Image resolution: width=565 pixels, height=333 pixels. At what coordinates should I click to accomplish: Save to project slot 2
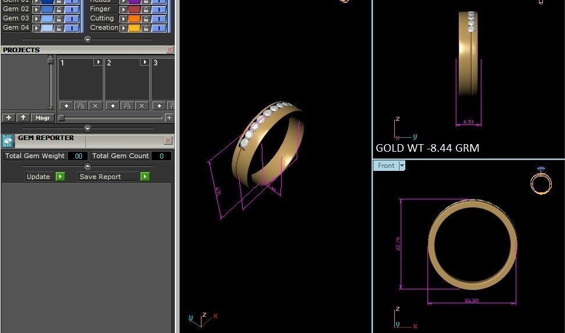127,106
